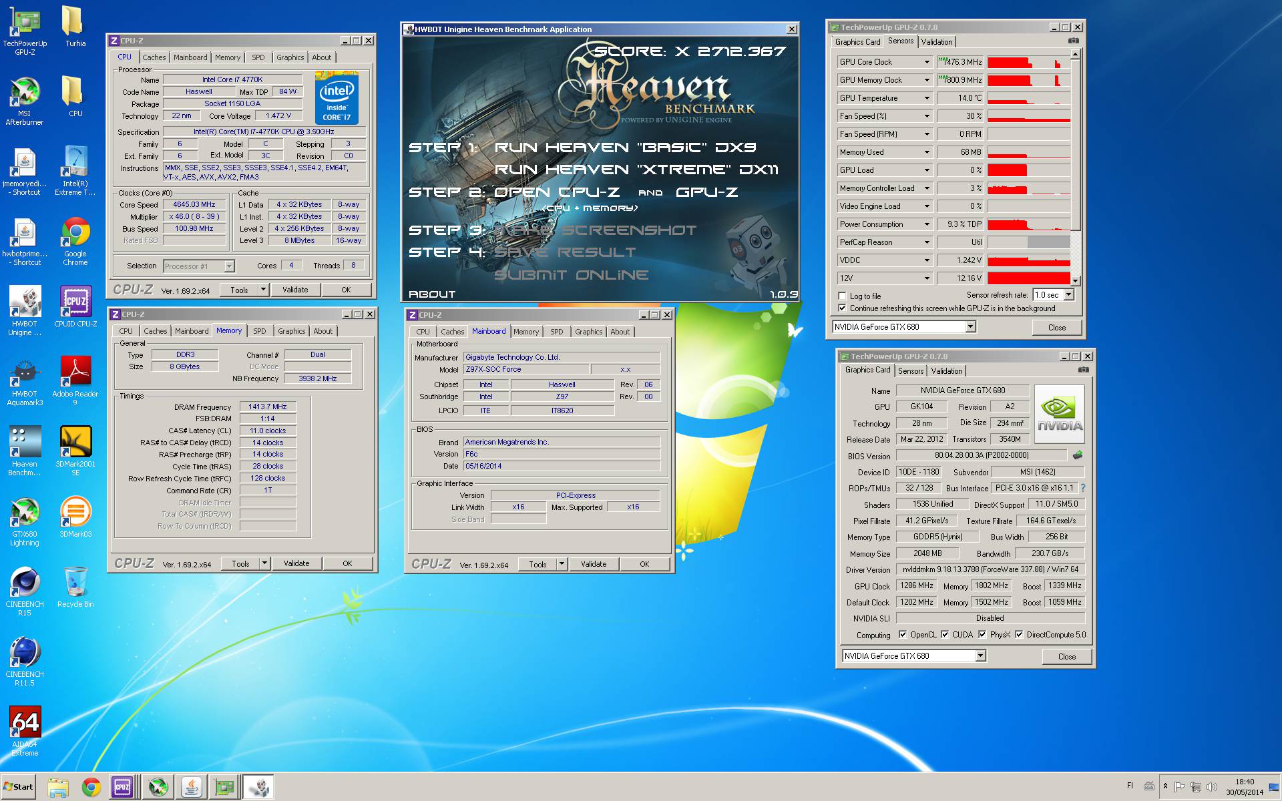Click Close in GPU-Z Sensors window
This screenshot has width=1282, height=801.
(1056, 327)
